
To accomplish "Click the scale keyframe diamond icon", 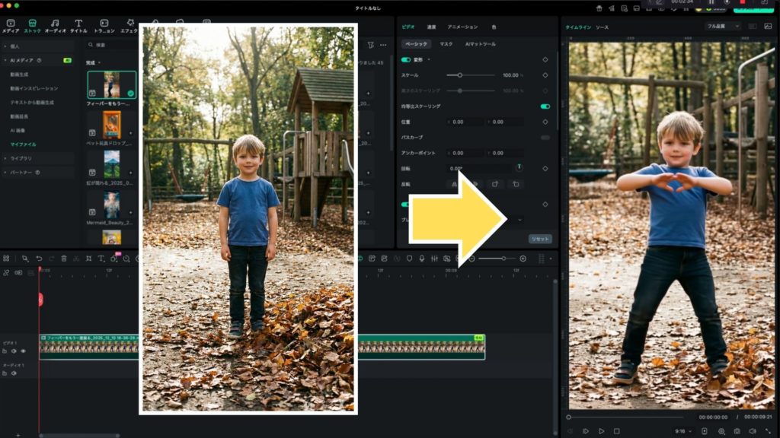I will (x=545, y=75).
